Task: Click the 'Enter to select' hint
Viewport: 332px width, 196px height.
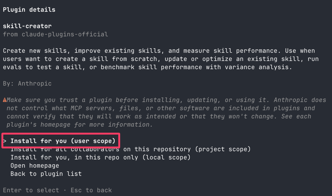Action: click(x=31, y=190)
